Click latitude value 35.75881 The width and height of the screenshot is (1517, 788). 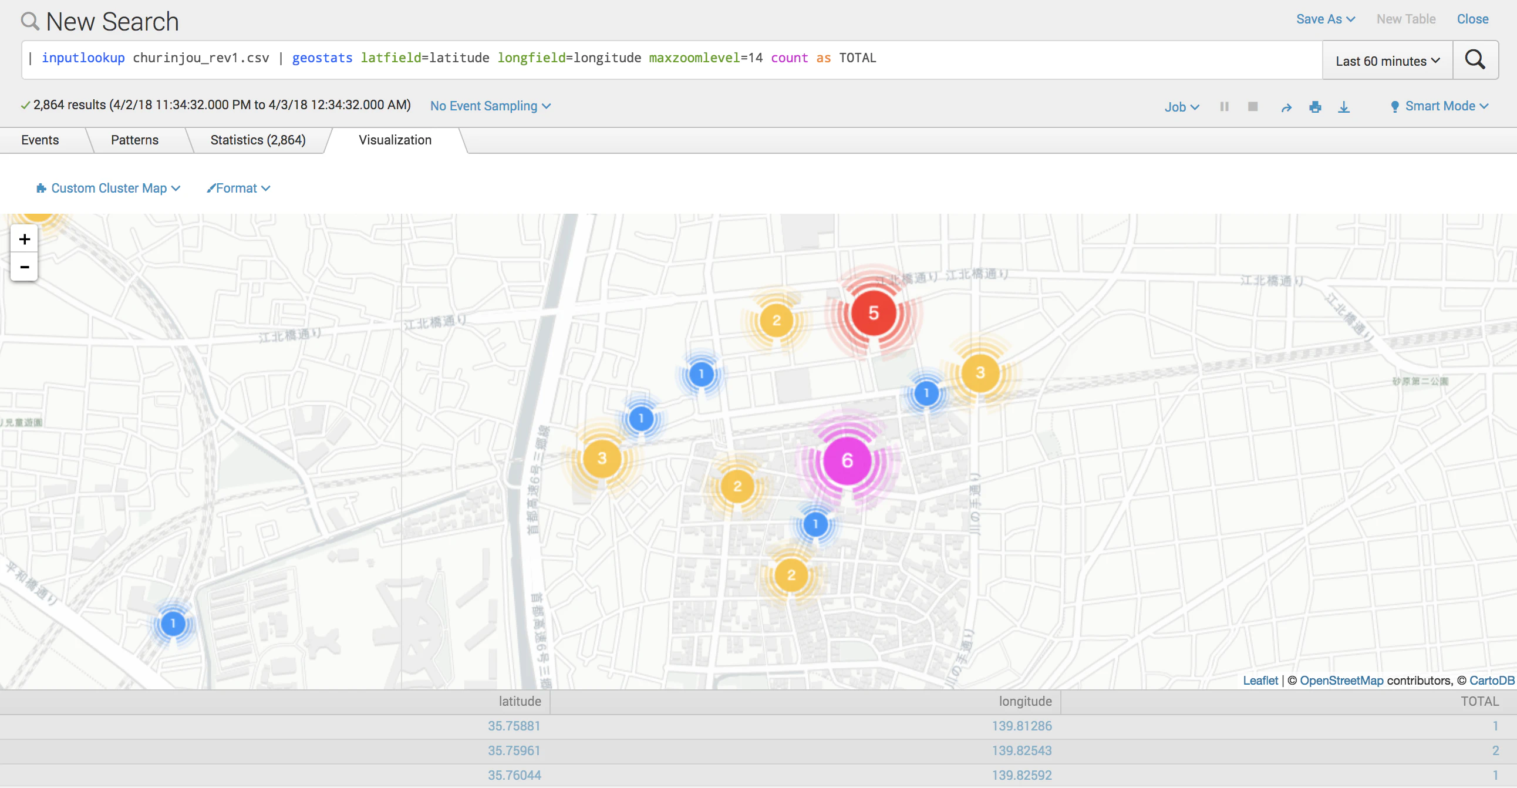(x=514, y=726)
